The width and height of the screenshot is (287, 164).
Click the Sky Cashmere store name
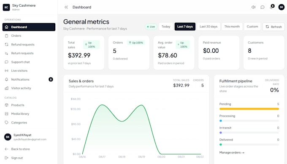tap(24, 5)
